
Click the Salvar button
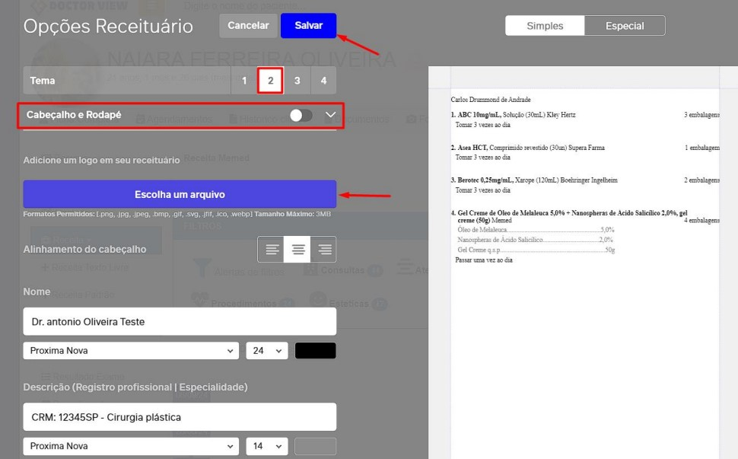click(x=308, y=25)
